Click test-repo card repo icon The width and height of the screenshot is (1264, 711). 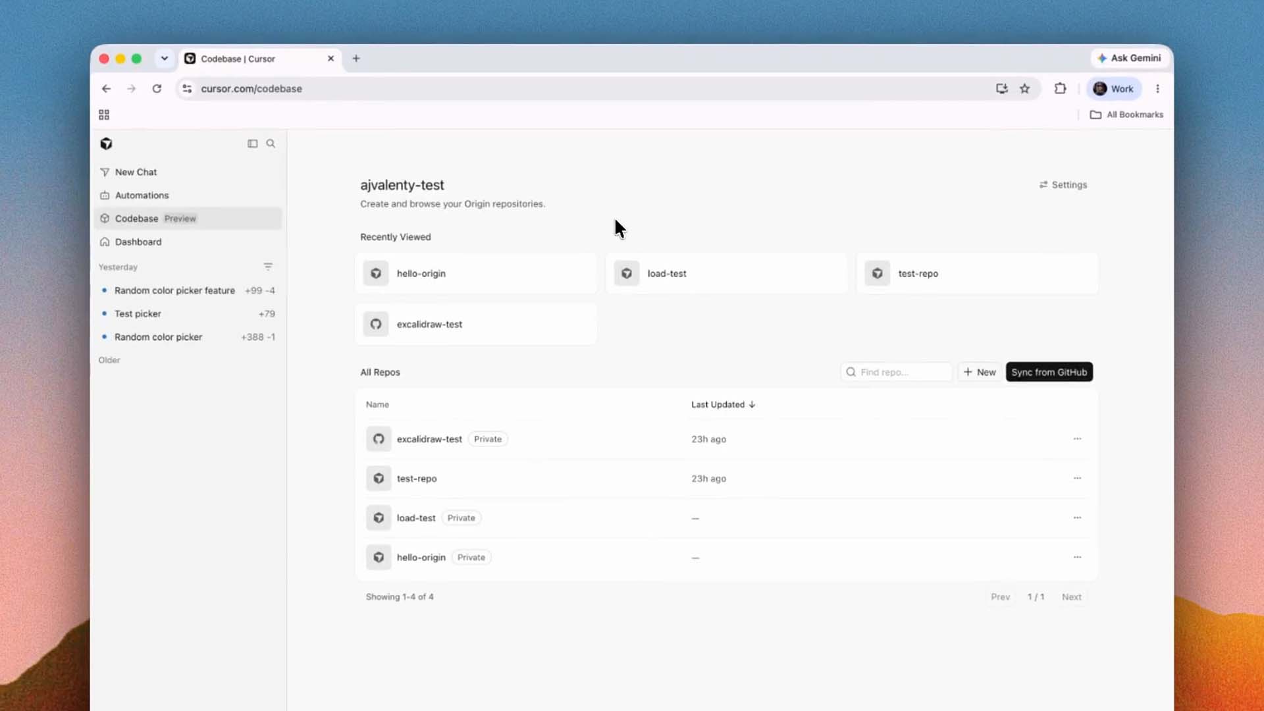878,273
